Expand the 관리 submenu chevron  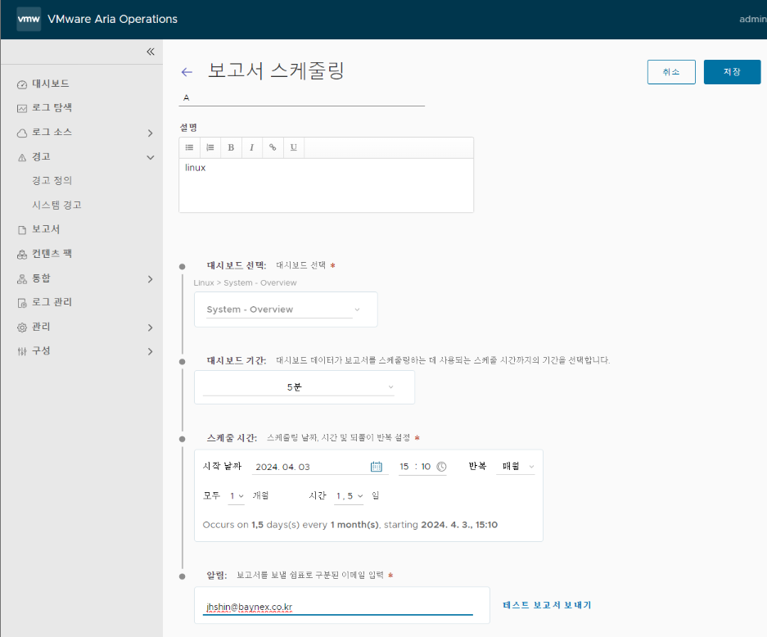150,328
